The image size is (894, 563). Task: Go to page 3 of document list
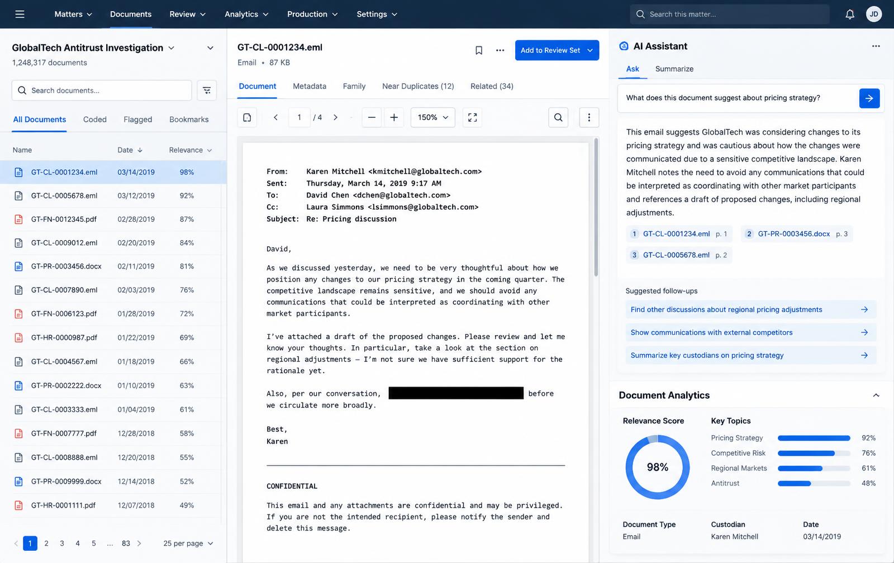[x=62, y=543]
